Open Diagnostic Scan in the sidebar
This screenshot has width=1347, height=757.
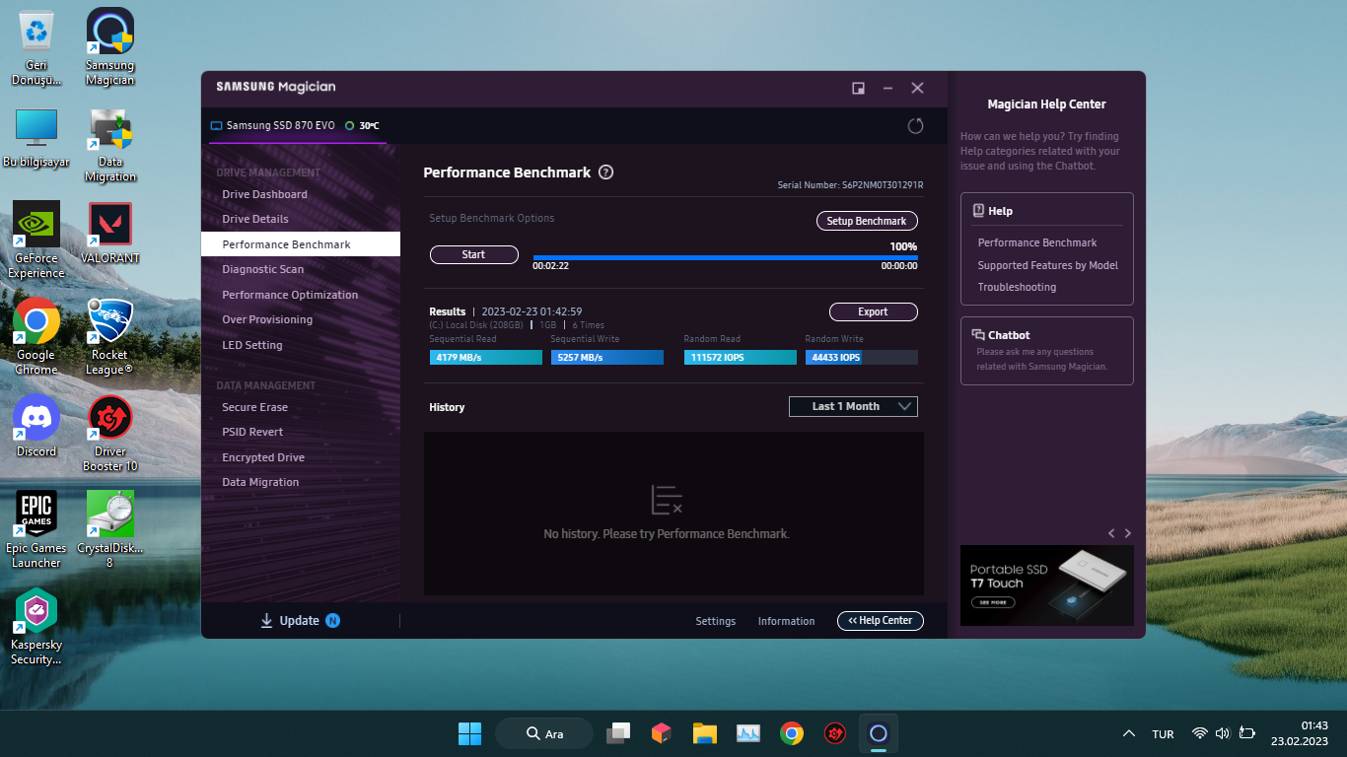[301, 269]
